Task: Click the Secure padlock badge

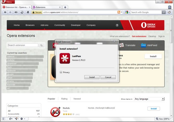Action: pos(37,12)
